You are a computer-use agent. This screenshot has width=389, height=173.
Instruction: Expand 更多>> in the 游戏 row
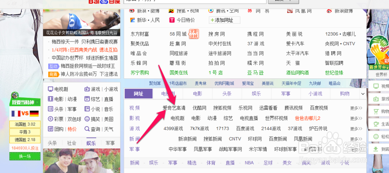point(356,129)
